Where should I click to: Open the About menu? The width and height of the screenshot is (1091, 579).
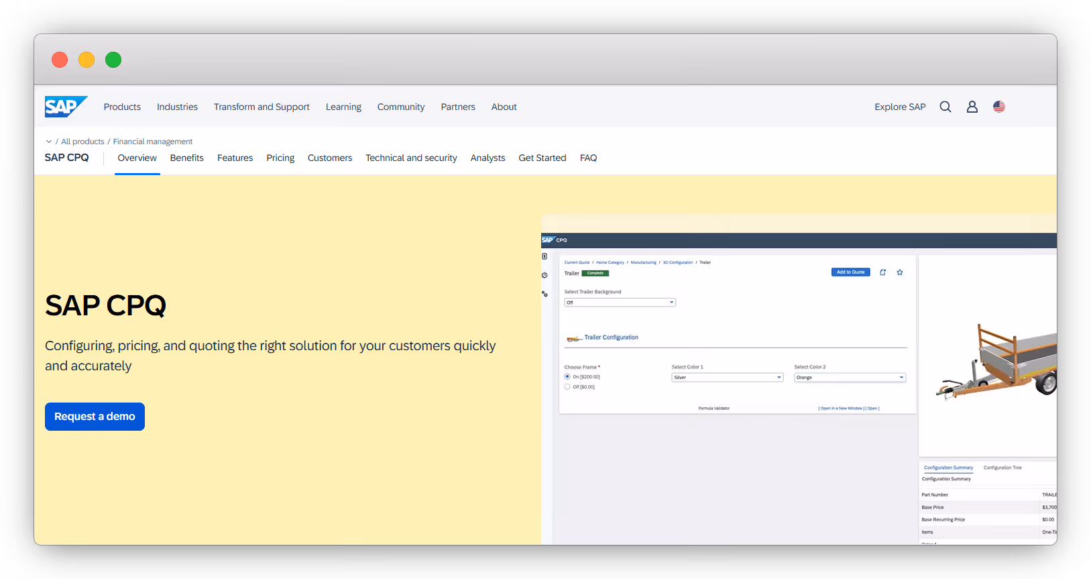[x=504, y=107]
